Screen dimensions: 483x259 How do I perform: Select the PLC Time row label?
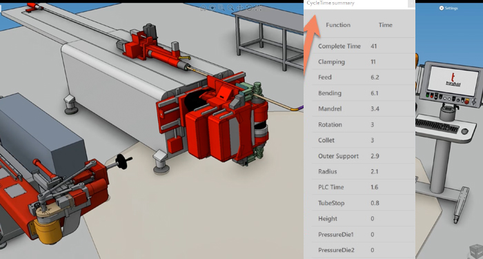point(331,187)
